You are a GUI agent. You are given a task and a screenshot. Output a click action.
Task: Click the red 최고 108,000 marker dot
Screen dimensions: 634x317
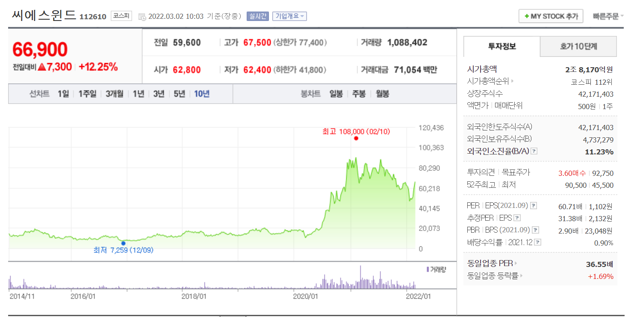pos(356,138)
